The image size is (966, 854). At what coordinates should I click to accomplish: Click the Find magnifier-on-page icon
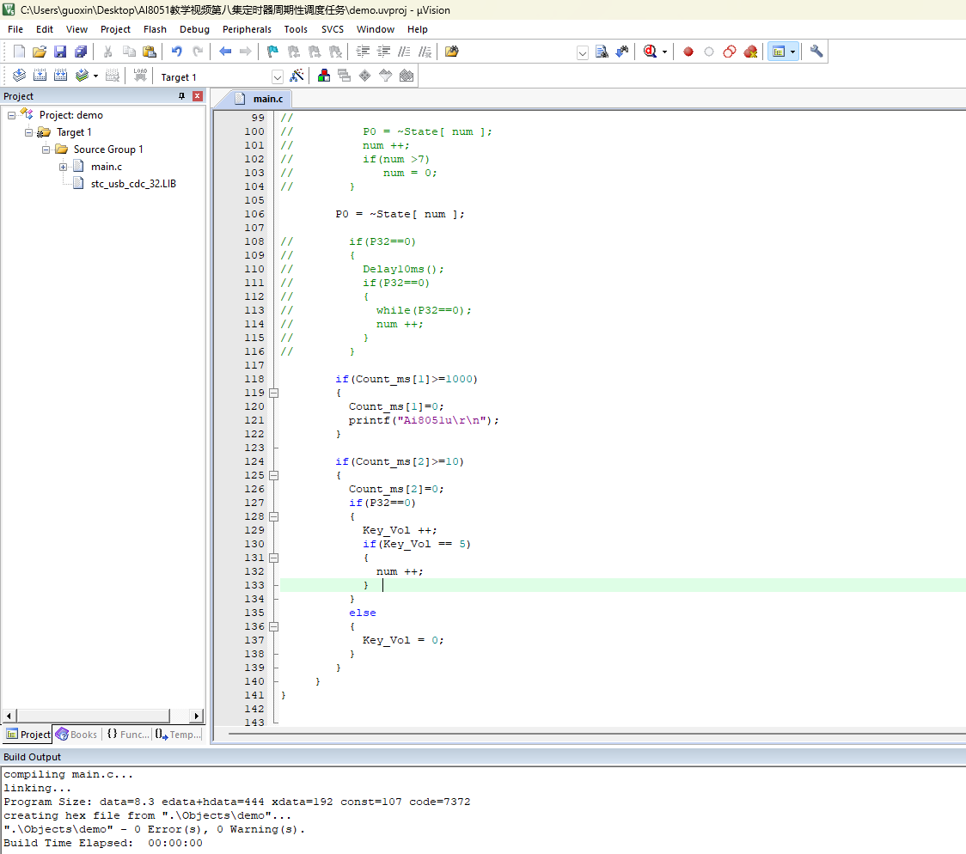tap(602, 52)
